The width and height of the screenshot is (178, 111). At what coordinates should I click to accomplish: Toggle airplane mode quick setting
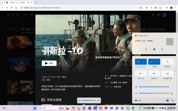coord(167,62)
